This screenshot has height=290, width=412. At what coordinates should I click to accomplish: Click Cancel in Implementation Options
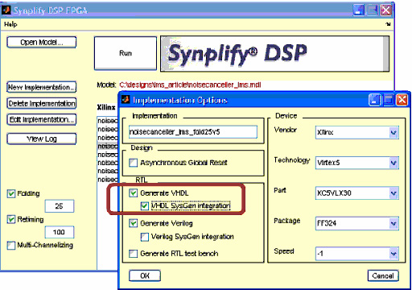click(x=383, y=275)
